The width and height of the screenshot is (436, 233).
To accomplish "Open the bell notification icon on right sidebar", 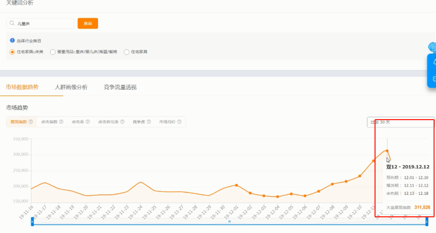I will click(x=434, y=62).
